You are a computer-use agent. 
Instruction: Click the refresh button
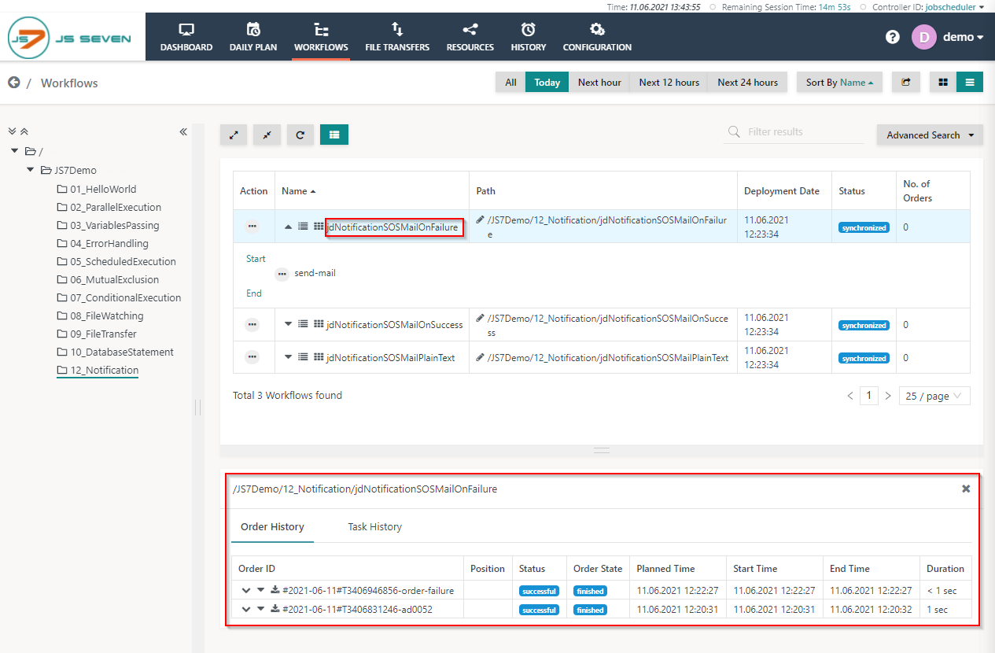pos(300,135)
